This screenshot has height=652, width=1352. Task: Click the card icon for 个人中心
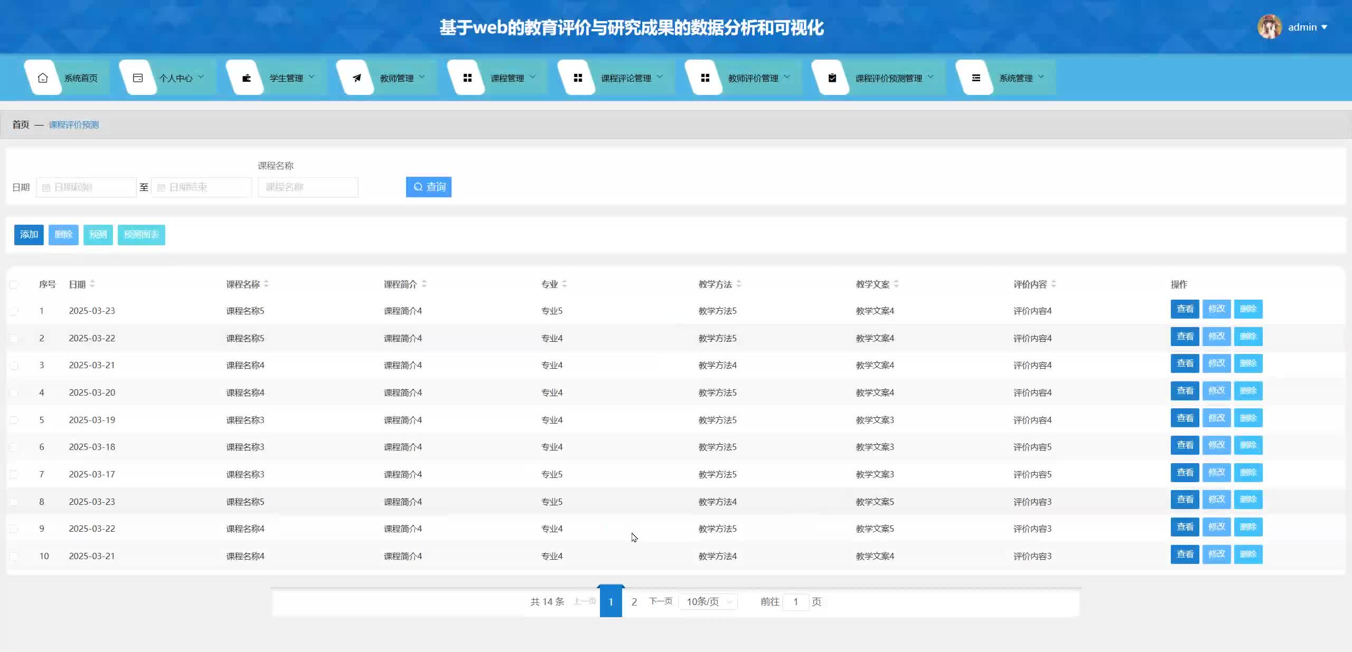(138, 78)
